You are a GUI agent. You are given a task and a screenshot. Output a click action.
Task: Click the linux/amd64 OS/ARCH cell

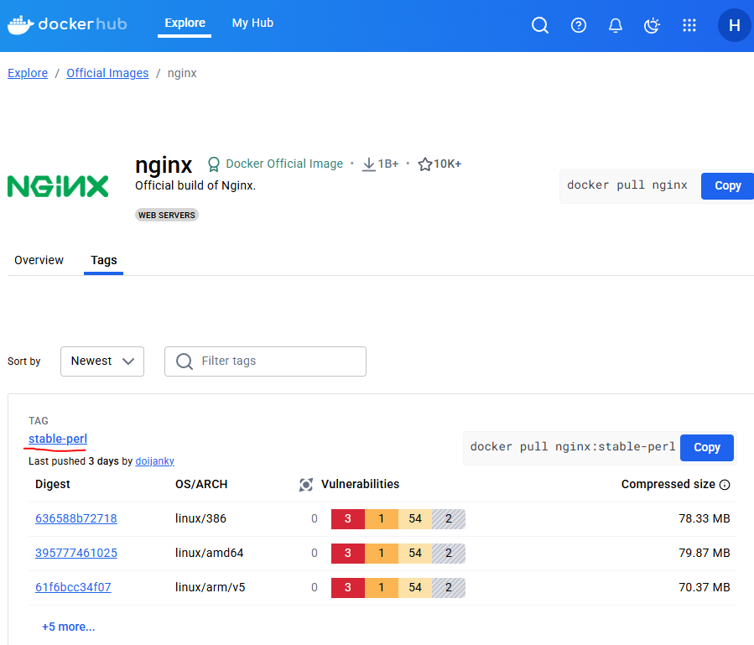pyautogui.click(x=209, y=553)
